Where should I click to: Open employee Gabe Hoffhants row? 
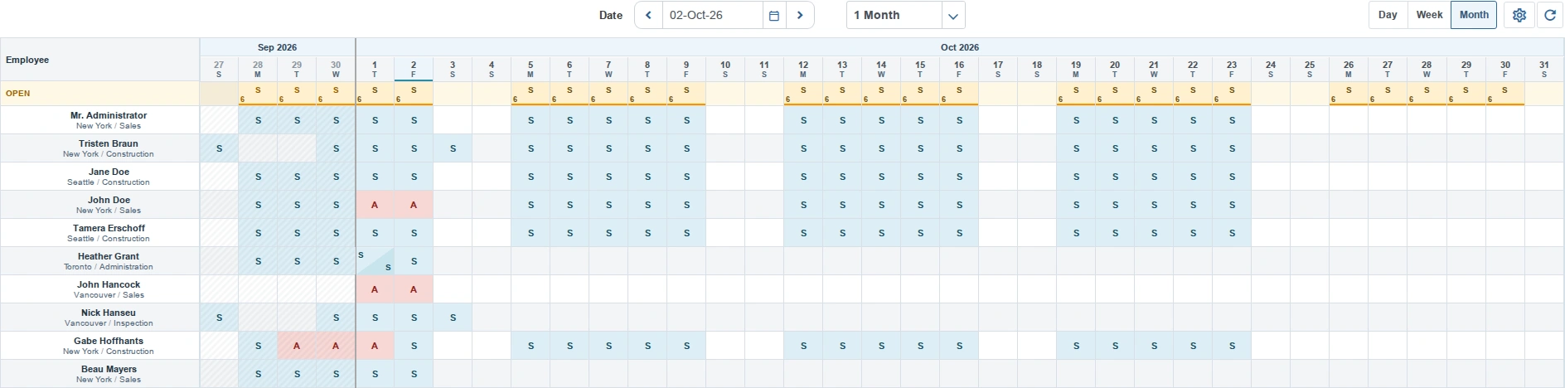(99, 346)
